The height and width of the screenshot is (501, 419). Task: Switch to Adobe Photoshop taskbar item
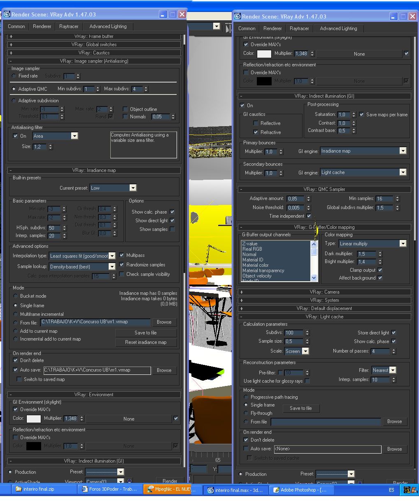[302, 490]
